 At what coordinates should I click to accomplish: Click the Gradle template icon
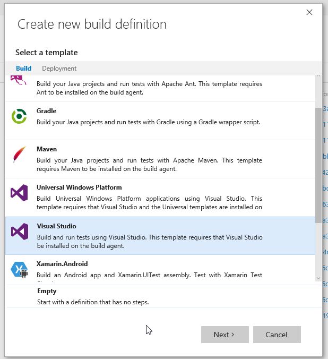click(19, 116)
